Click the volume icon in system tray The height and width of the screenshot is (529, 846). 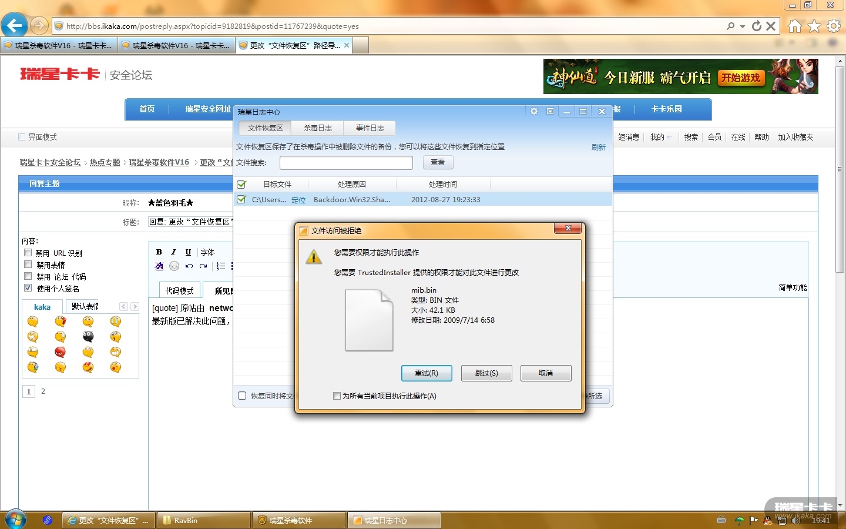(796, 520)
